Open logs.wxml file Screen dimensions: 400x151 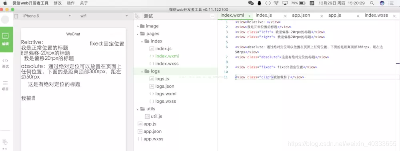[x=166, y=94]
